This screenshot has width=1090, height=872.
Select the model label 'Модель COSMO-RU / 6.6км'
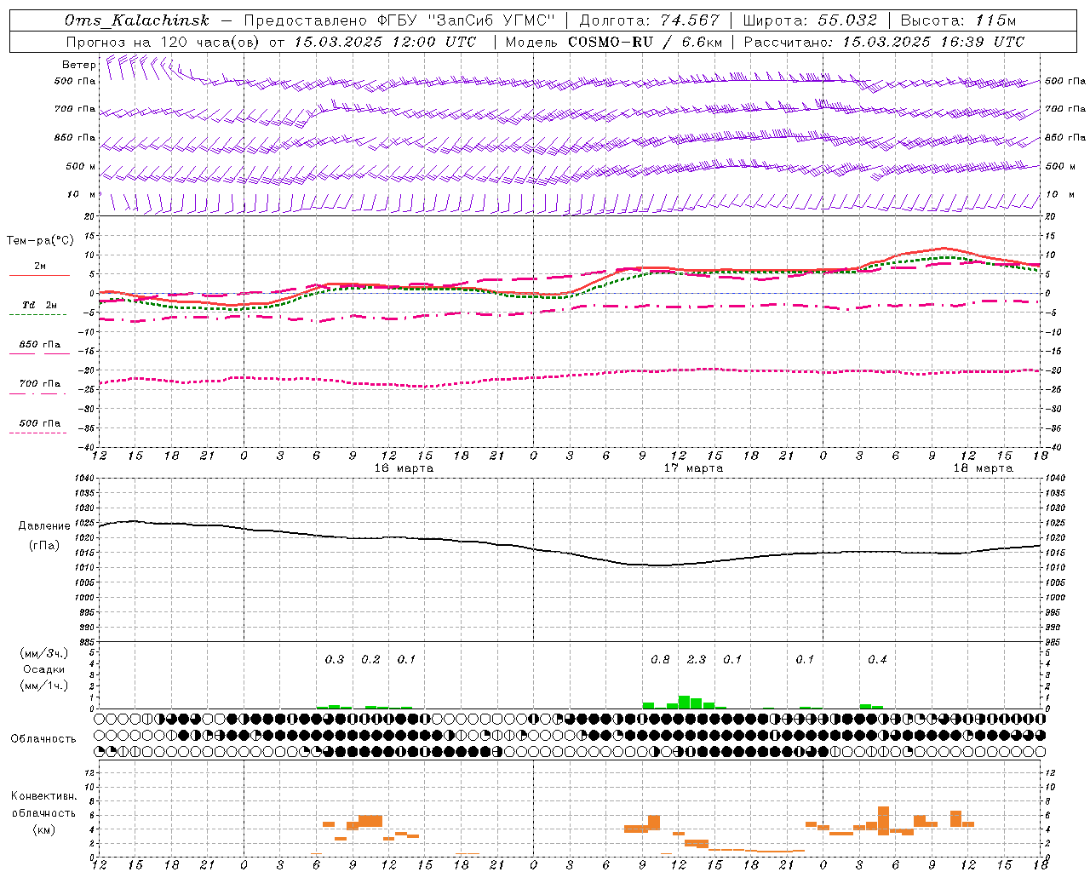pos(614,42)
